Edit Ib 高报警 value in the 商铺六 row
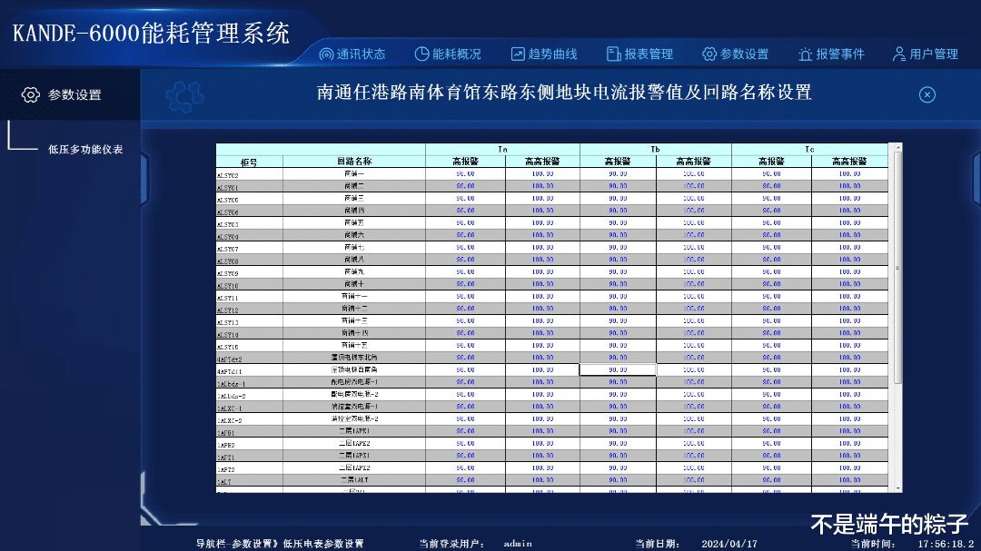This screenshot has width=981, height=551. (618, 235)
